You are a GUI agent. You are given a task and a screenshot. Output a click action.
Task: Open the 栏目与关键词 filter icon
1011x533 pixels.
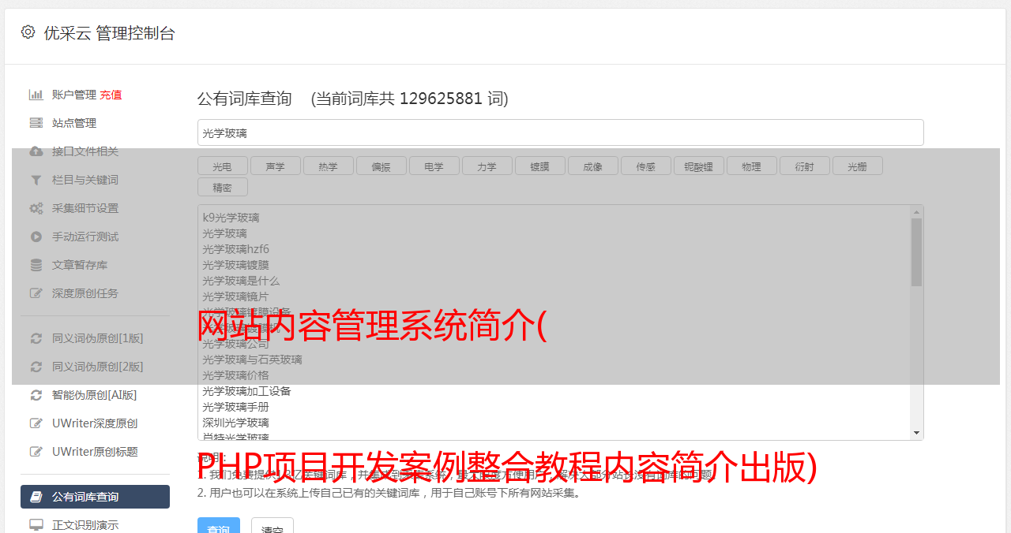pos(36,180)
